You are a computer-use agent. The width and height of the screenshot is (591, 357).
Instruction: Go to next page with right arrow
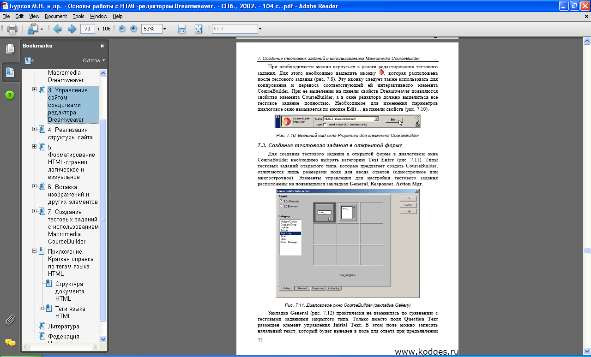pyautogui.click(x=72, y=29)
